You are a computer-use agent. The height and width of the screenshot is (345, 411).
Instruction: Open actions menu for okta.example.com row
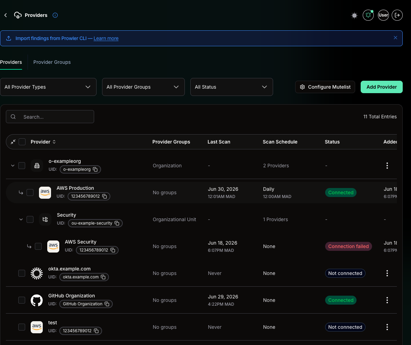pyautogui.click(x=387, y=273)
